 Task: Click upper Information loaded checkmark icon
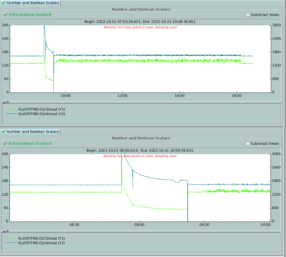tap(5, 15)
